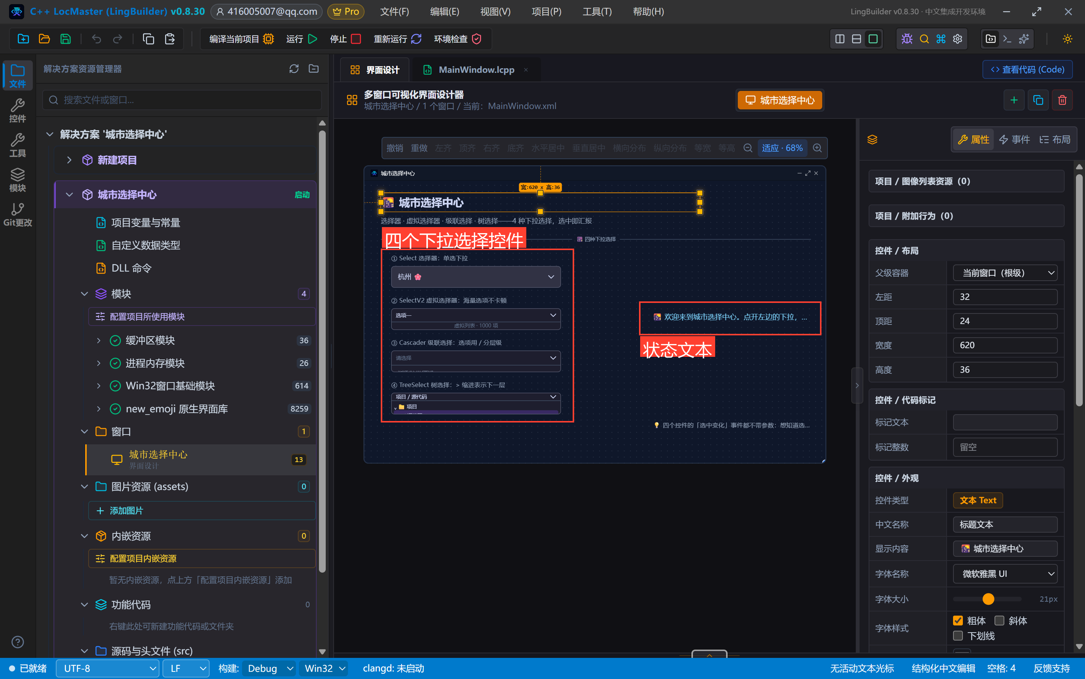This screenshot has height=679, width=1085.
Task: Click the debug bug icon in toolbar
Action: (x=907, y=39)
